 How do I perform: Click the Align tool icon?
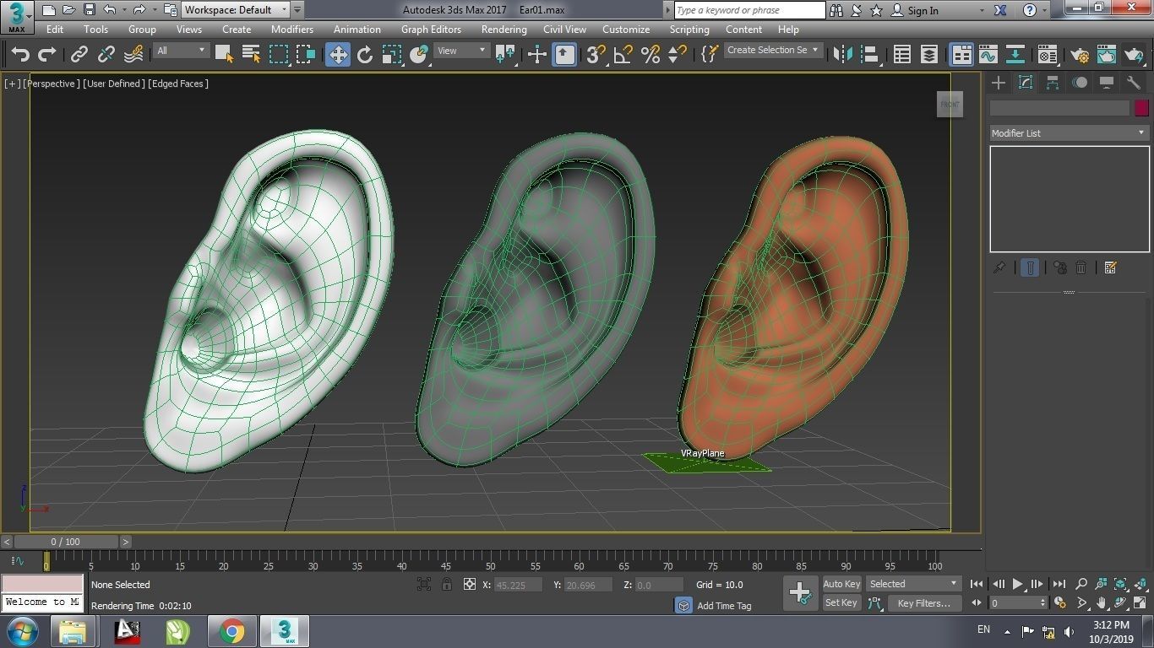click(869, 55)
